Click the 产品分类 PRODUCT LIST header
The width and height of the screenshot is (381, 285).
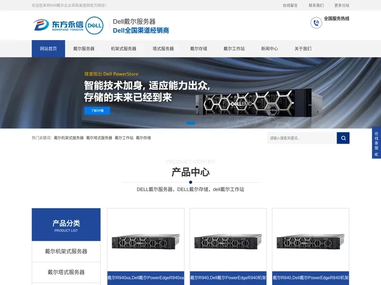pos(66,224)
